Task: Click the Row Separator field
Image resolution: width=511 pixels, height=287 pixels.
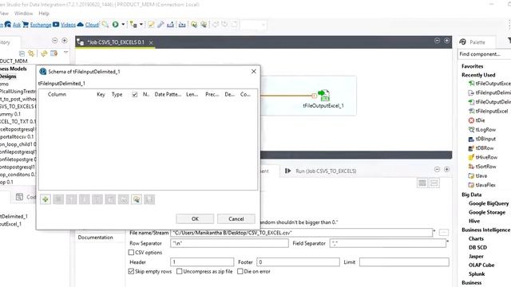Action: [229, 243]
